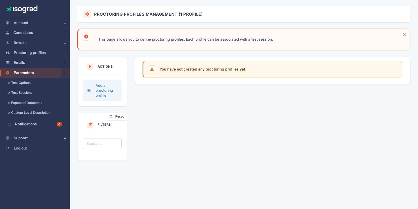Expand the Results section plus sign
This screenshot has width=418, height=209.
65,43
